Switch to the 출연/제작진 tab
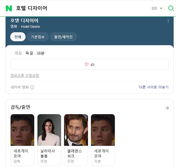This screenshot has height=167, width=176. pos(63,37)
